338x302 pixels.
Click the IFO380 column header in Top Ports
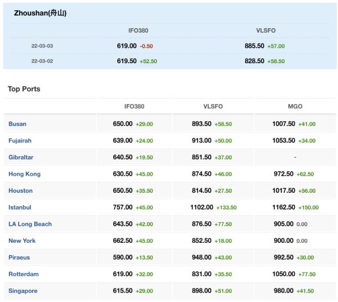(134, 106)
